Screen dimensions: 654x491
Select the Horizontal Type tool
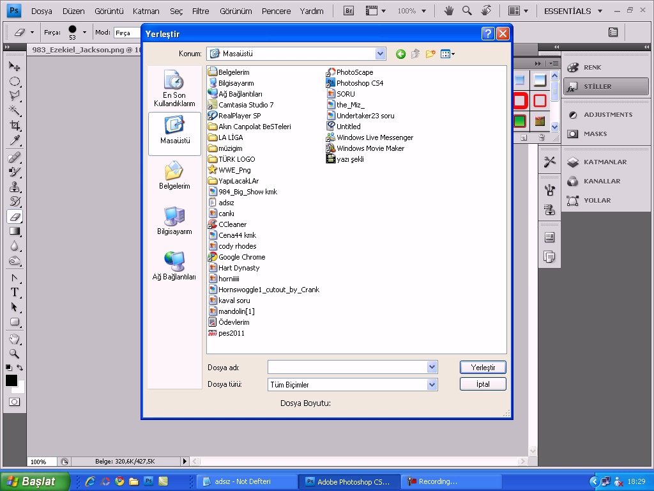click(14, 292)
